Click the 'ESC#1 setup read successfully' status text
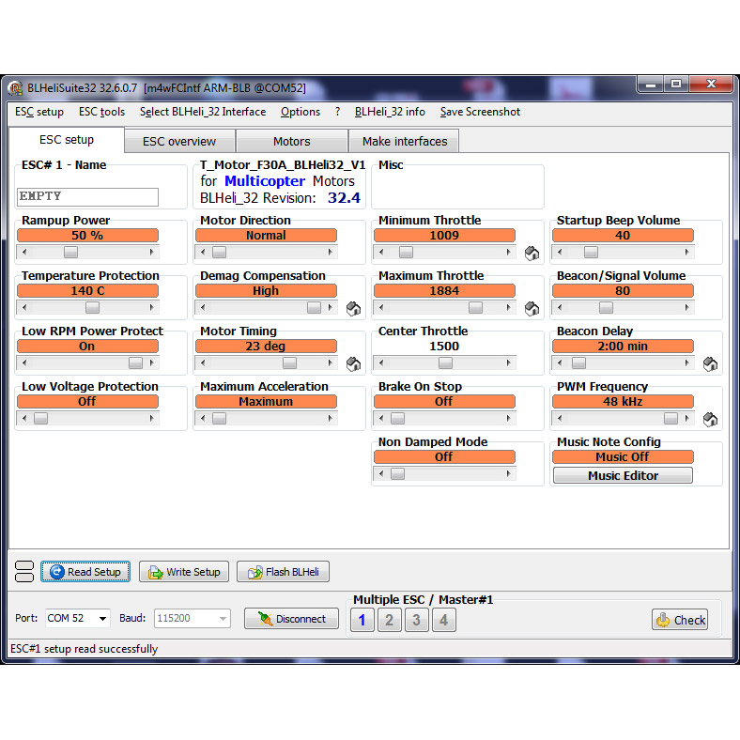Screen dimensions: 740x740 point(84,649)
